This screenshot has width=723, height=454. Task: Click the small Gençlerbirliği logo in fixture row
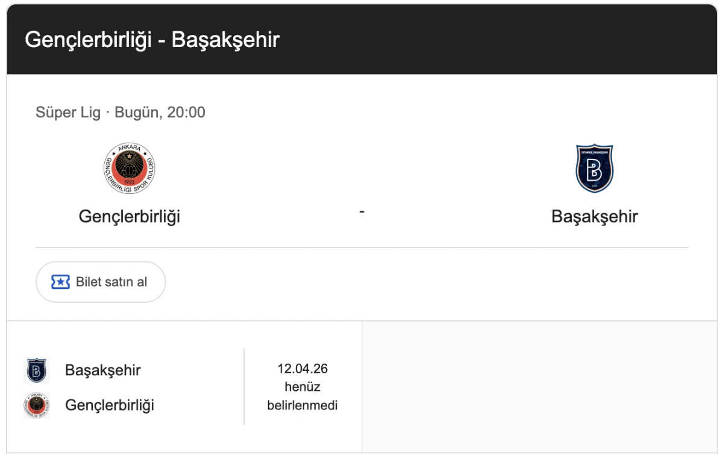point(37,405)
